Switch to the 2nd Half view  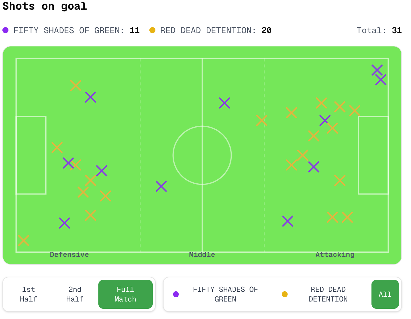tap(75, 294)
